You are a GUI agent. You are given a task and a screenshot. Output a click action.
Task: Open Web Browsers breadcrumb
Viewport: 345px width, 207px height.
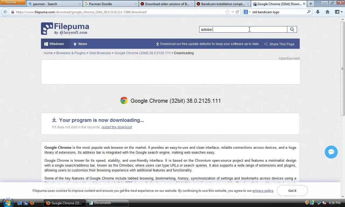pos(100,53)
